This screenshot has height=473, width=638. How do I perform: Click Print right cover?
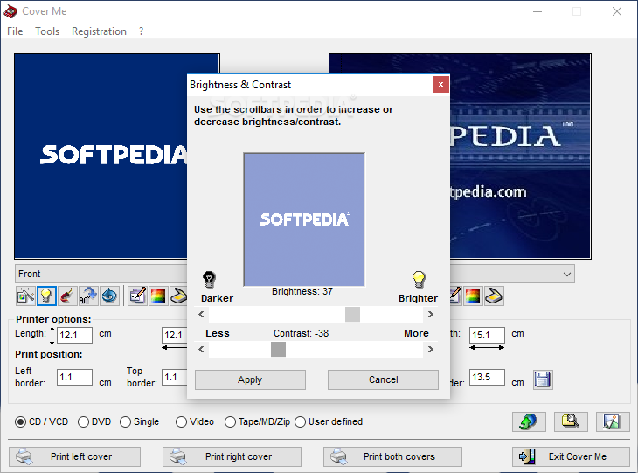tap(232, 456)
